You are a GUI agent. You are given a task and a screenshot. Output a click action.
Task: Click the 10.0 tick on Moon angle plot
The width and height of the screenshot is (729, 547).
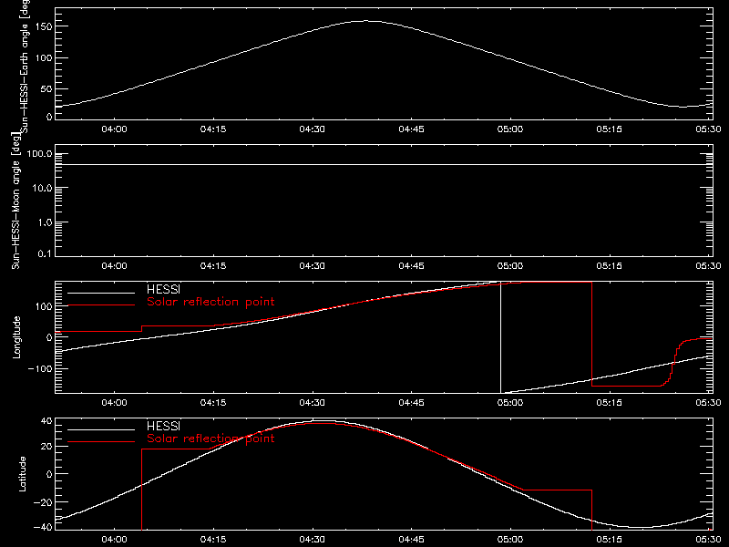pyautogui.click(x=42, y=189)
